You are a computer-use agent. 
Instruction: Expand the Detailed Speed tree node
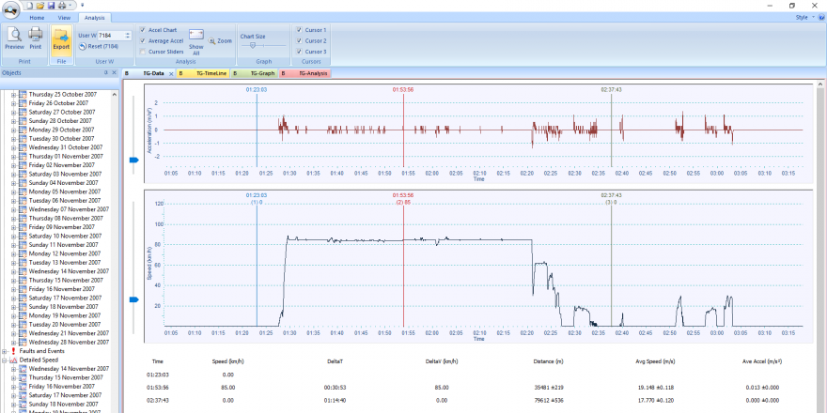click(5, 360)
